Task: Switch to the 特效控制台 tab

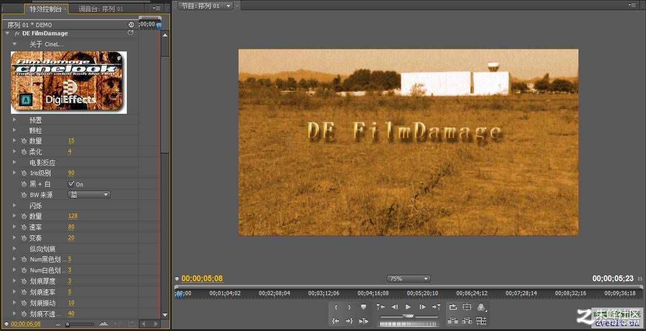Action: tap(45, 9)
